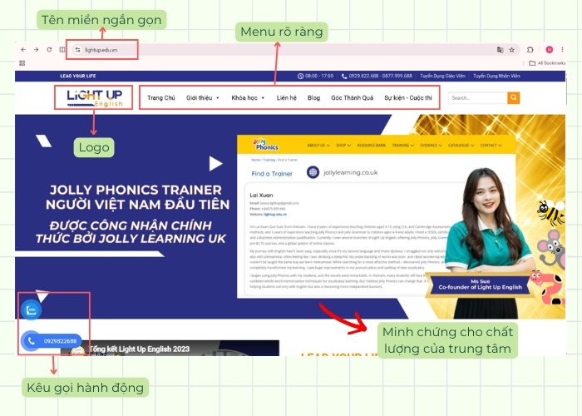
Task: Open the side panel icon beside reload
Action: [62, 49]
